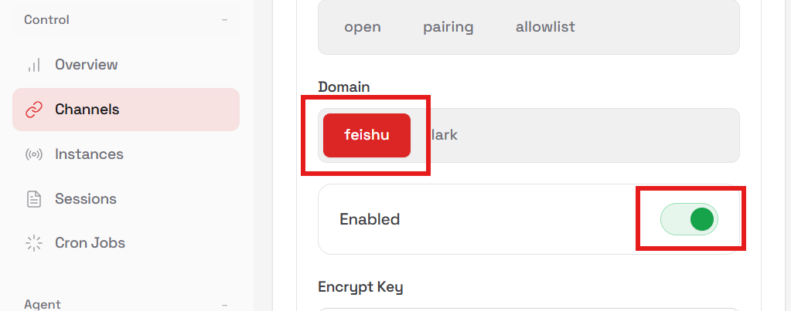Click the Cron Jobs spinner icon
The width and height of the screenshot is (791, 311).
tap(33, 243)
